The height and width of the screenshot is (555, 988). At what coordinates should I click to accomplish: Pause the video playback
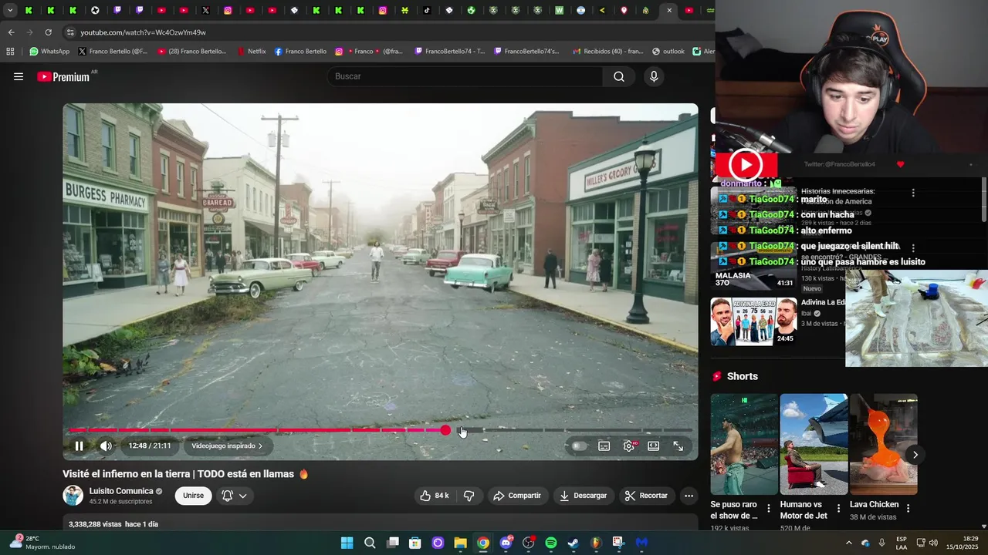click(79, 446)
